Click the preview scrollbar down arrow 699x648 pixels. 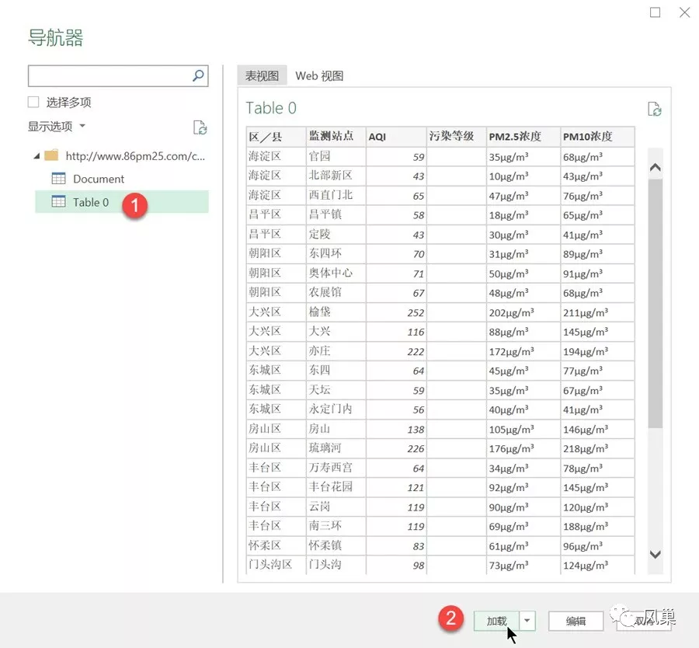tap(655, 554)
